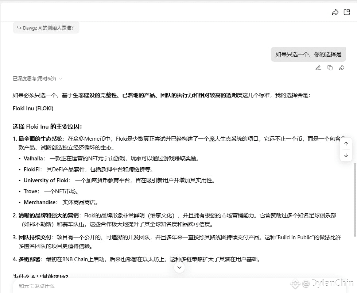Click the vertical scrollbar thumb on the right
This screenshot has height=293, width=357.
(355, 200)
